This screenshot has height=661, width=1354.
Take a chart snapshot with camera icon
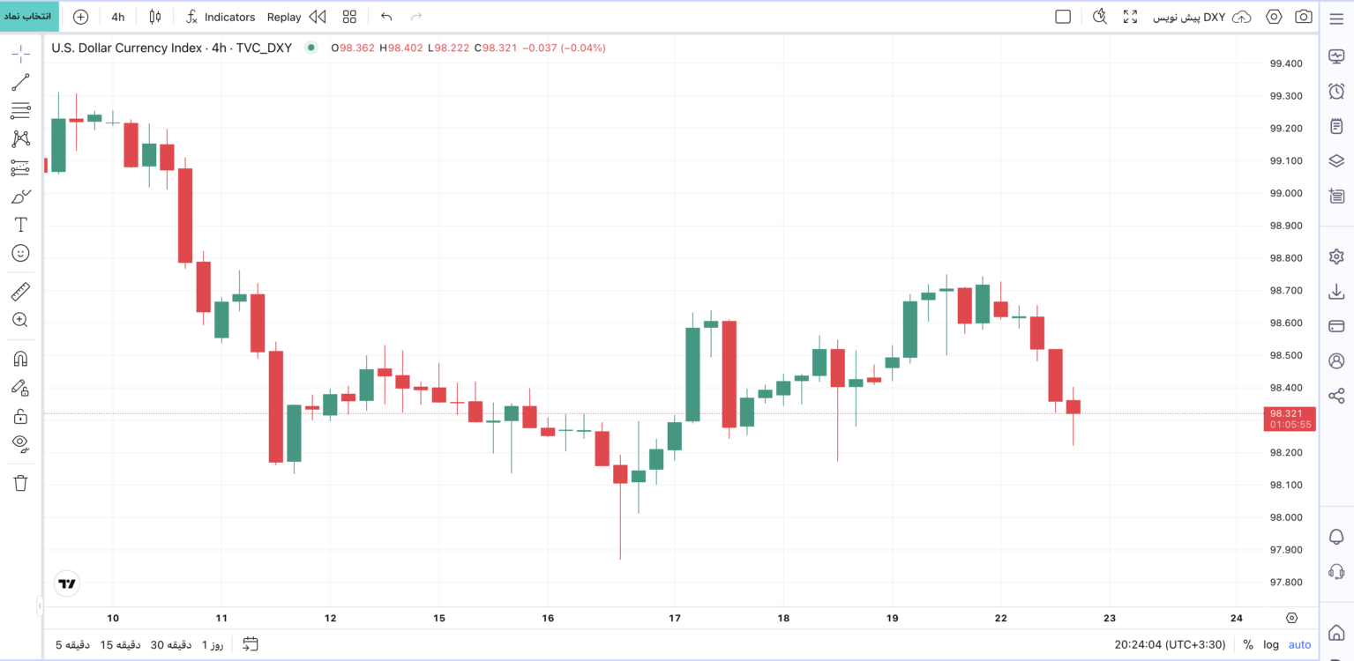pos(1303,17)
